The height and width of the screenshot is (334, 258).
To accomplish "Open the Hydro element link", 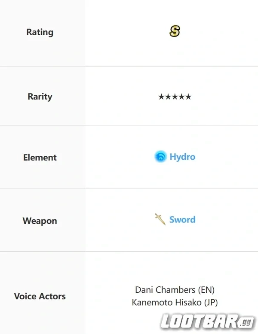I will click(x=182, y=157).
